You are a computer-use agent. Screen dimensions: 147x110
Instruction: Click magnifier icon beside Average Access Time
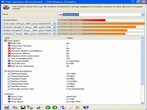coord(9,89)
